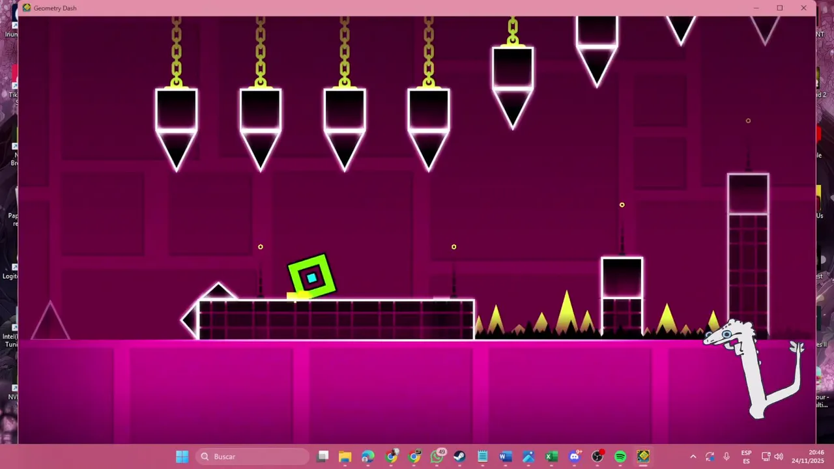Click the sync refresh tray icon
834x469 pixels.
coord(710,457)
